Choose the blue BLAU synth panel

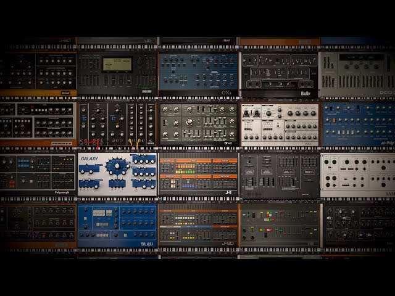(117, 225)
